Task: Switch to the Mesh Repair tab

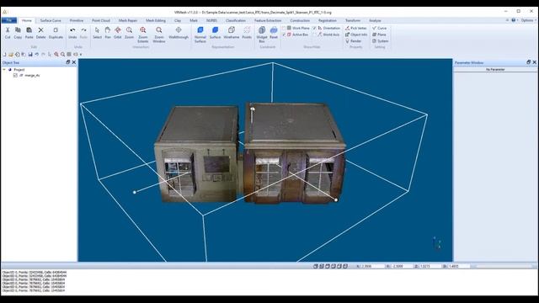Action: [x=127, y=20]
